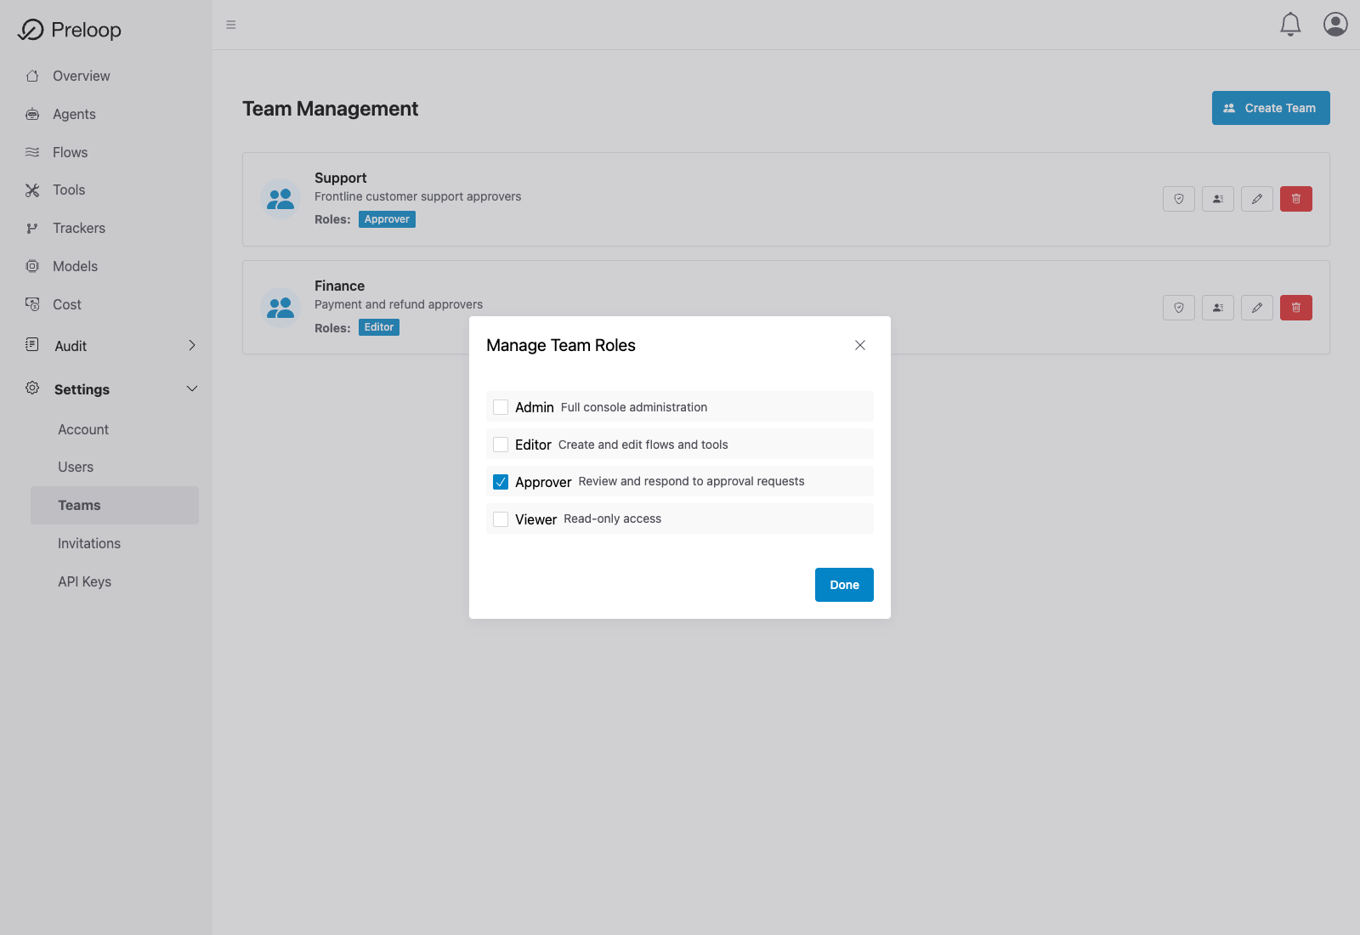Open the user profile avatar menu

[x=1335, y=25]
